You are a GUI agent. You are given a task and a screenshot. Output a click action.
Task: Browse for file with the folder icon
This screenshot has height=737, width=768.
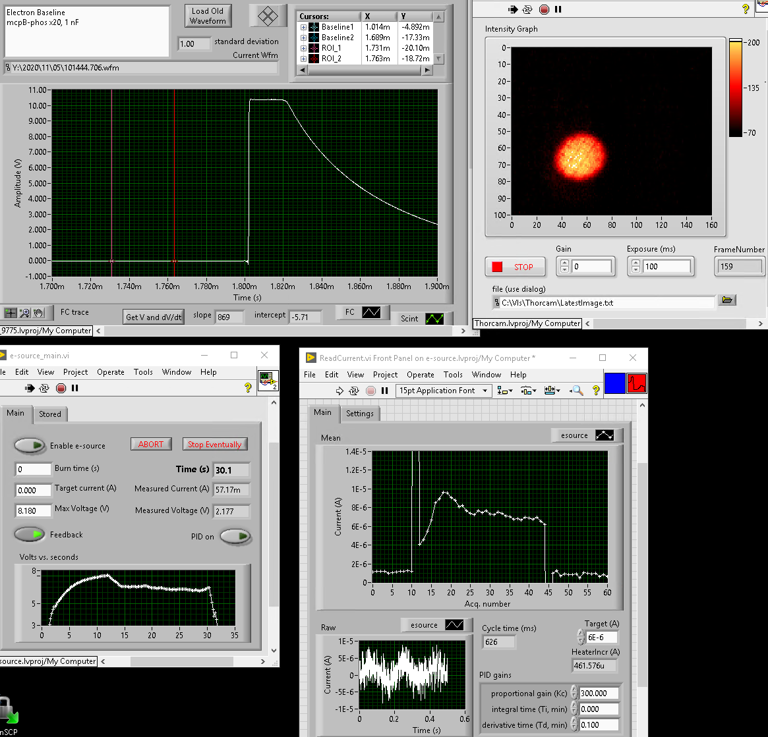point(726,300)
